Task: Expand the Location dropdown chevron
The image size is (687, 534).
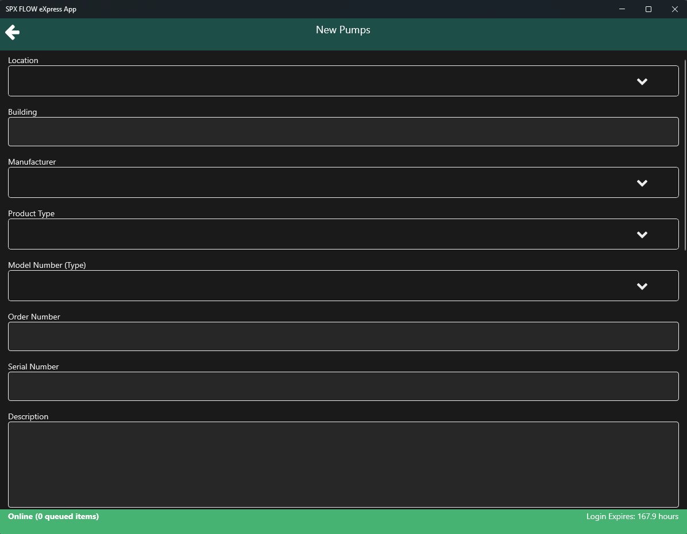Action: (x=642, y=81)
